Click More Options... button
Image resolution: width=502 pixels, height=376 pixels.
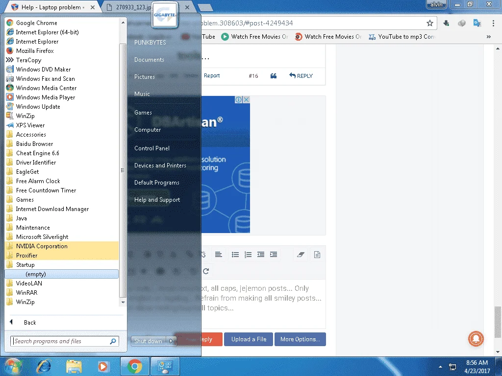click(300, 339)
